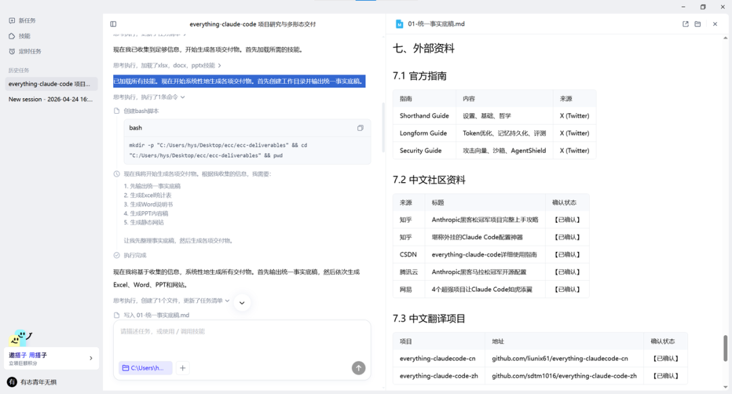The height and width of the screenshot is (394, 732).
Task: Select the 定时任务 menu item
Action: (30, 51)
